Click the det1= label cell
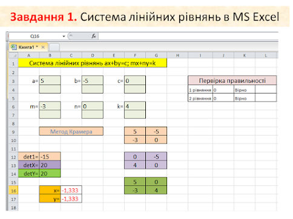The height and width of the screenshot is (219, 293). tap(28, 157)
